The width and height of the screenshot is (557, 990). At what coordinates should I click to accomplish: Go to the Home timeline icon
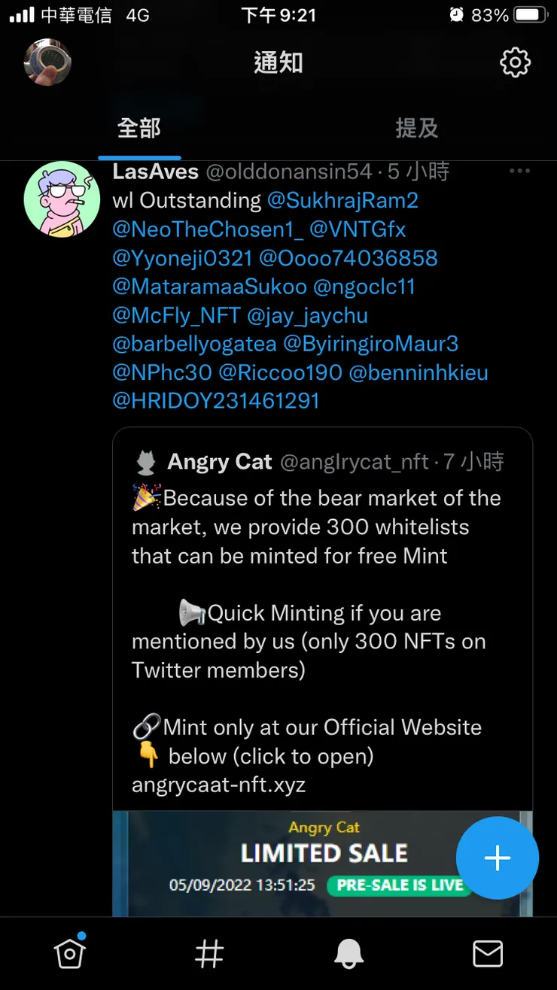[x=69, y=954]
